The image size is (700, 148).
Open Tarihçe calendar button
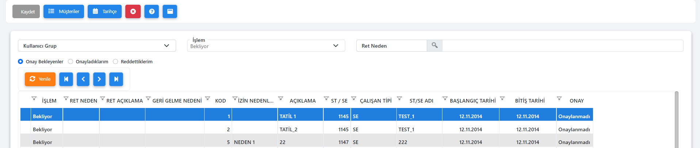pos(104,12)
